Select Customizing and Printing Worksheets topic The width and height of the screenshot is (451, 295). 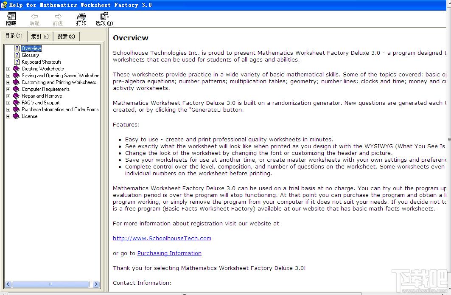[x=59, y=82]
